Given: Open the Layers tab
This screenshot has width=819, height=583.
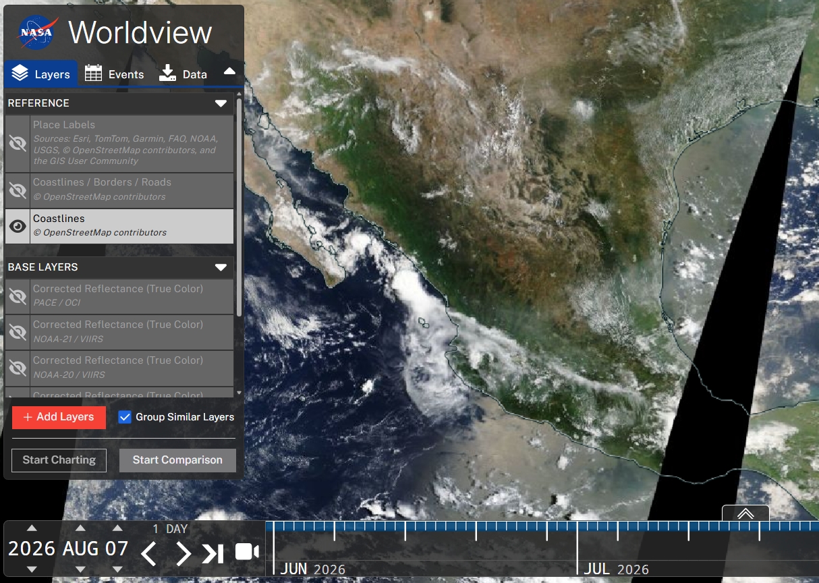Looking at the screenshot, I should [x=40, y=74].
